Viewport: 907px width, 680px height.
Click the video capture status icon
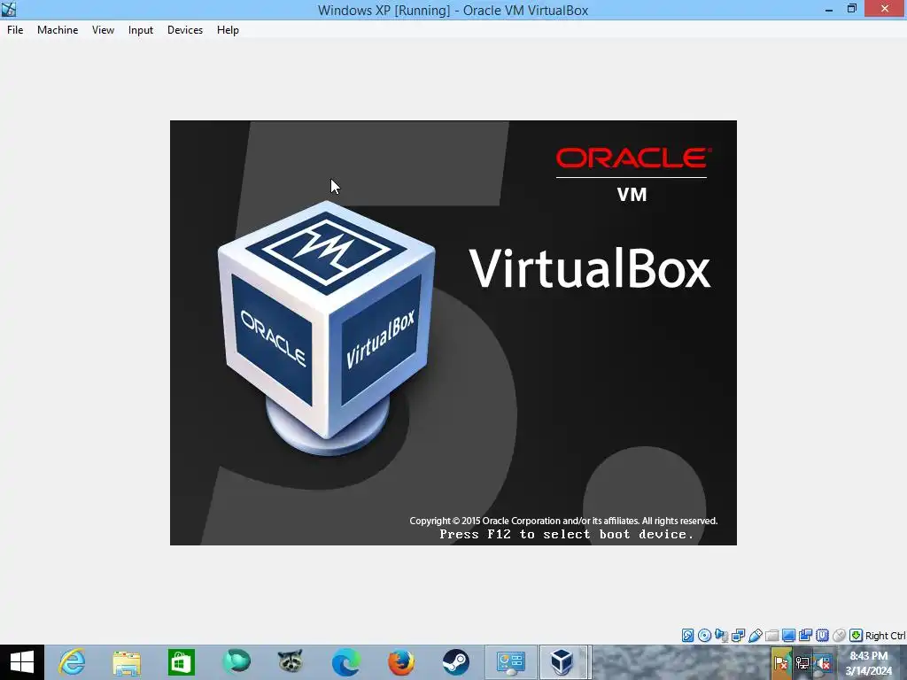(805, 636)
